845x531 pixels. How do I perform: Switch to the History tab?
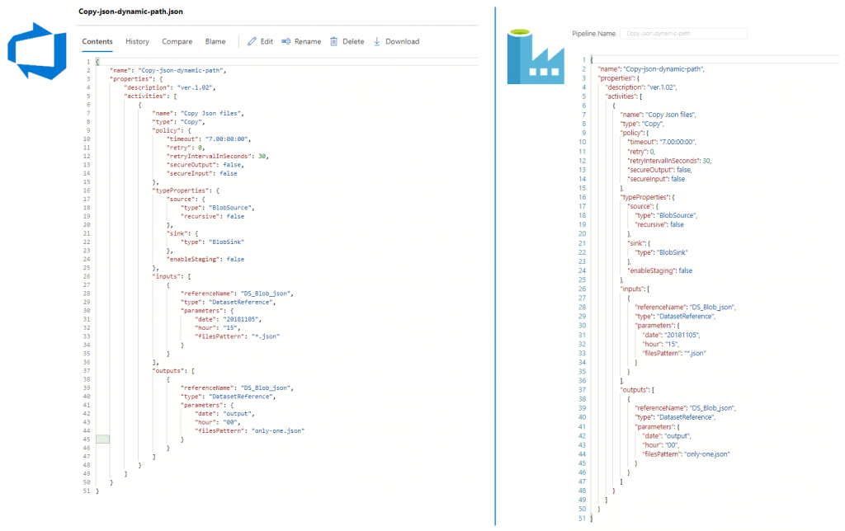[x=137, y=40]
